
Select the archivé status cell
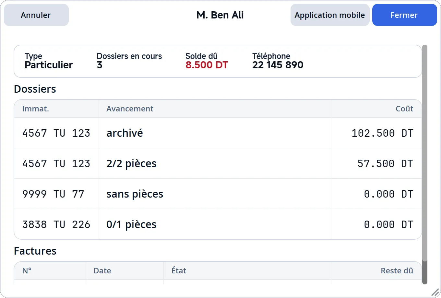click(215, 133)
